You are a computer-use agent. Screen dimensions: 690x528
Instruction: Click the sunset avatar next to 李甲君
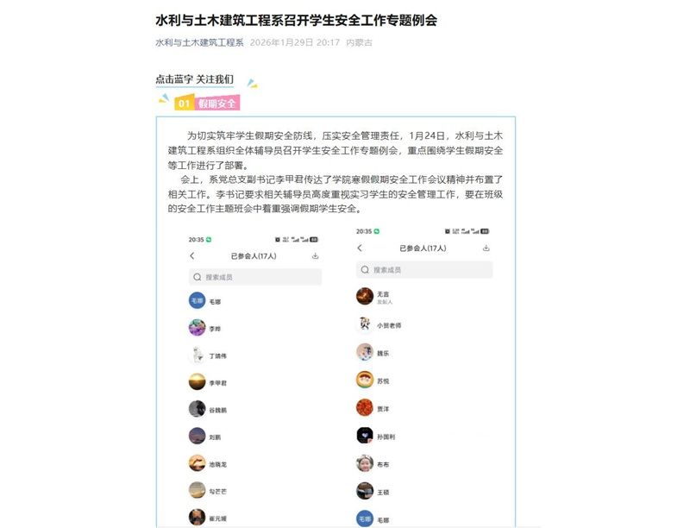pyautogui.click(x=197, y=382)
